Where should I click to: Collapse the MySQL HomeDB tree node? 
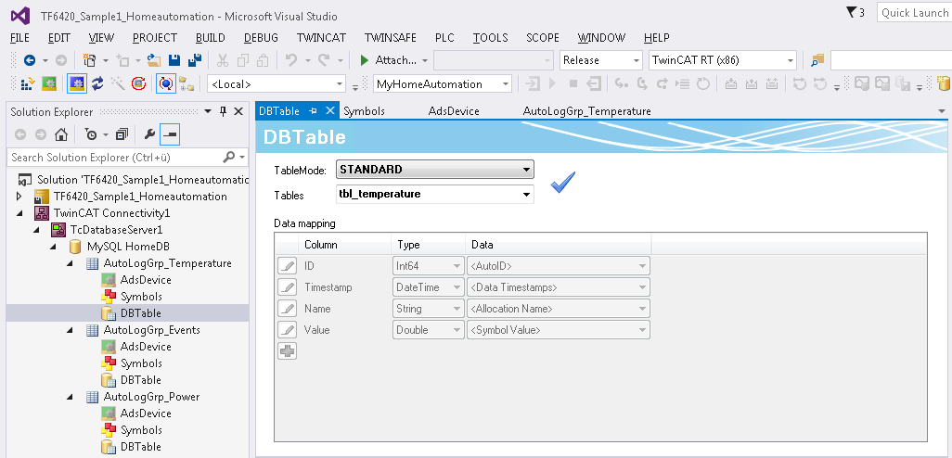(54, 247)
